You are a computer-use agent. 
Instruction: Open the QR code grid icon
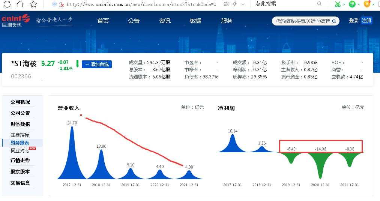[226, 4]
